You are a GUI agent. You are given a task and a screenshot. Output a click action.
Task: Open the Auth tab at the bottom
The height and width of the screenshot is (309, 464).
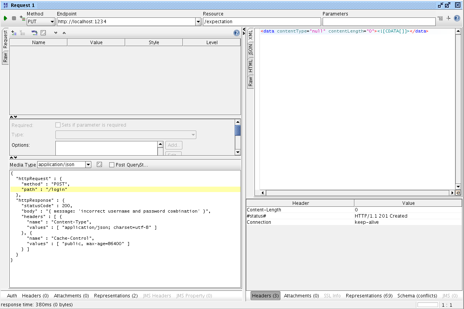tap(12, 295)
